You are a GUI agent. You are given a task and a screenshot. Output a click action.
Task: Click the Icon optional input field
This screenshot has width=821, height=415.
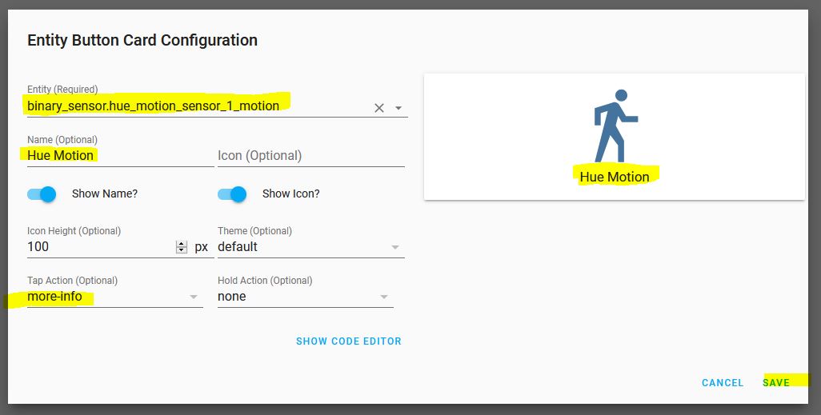point(311,155)
